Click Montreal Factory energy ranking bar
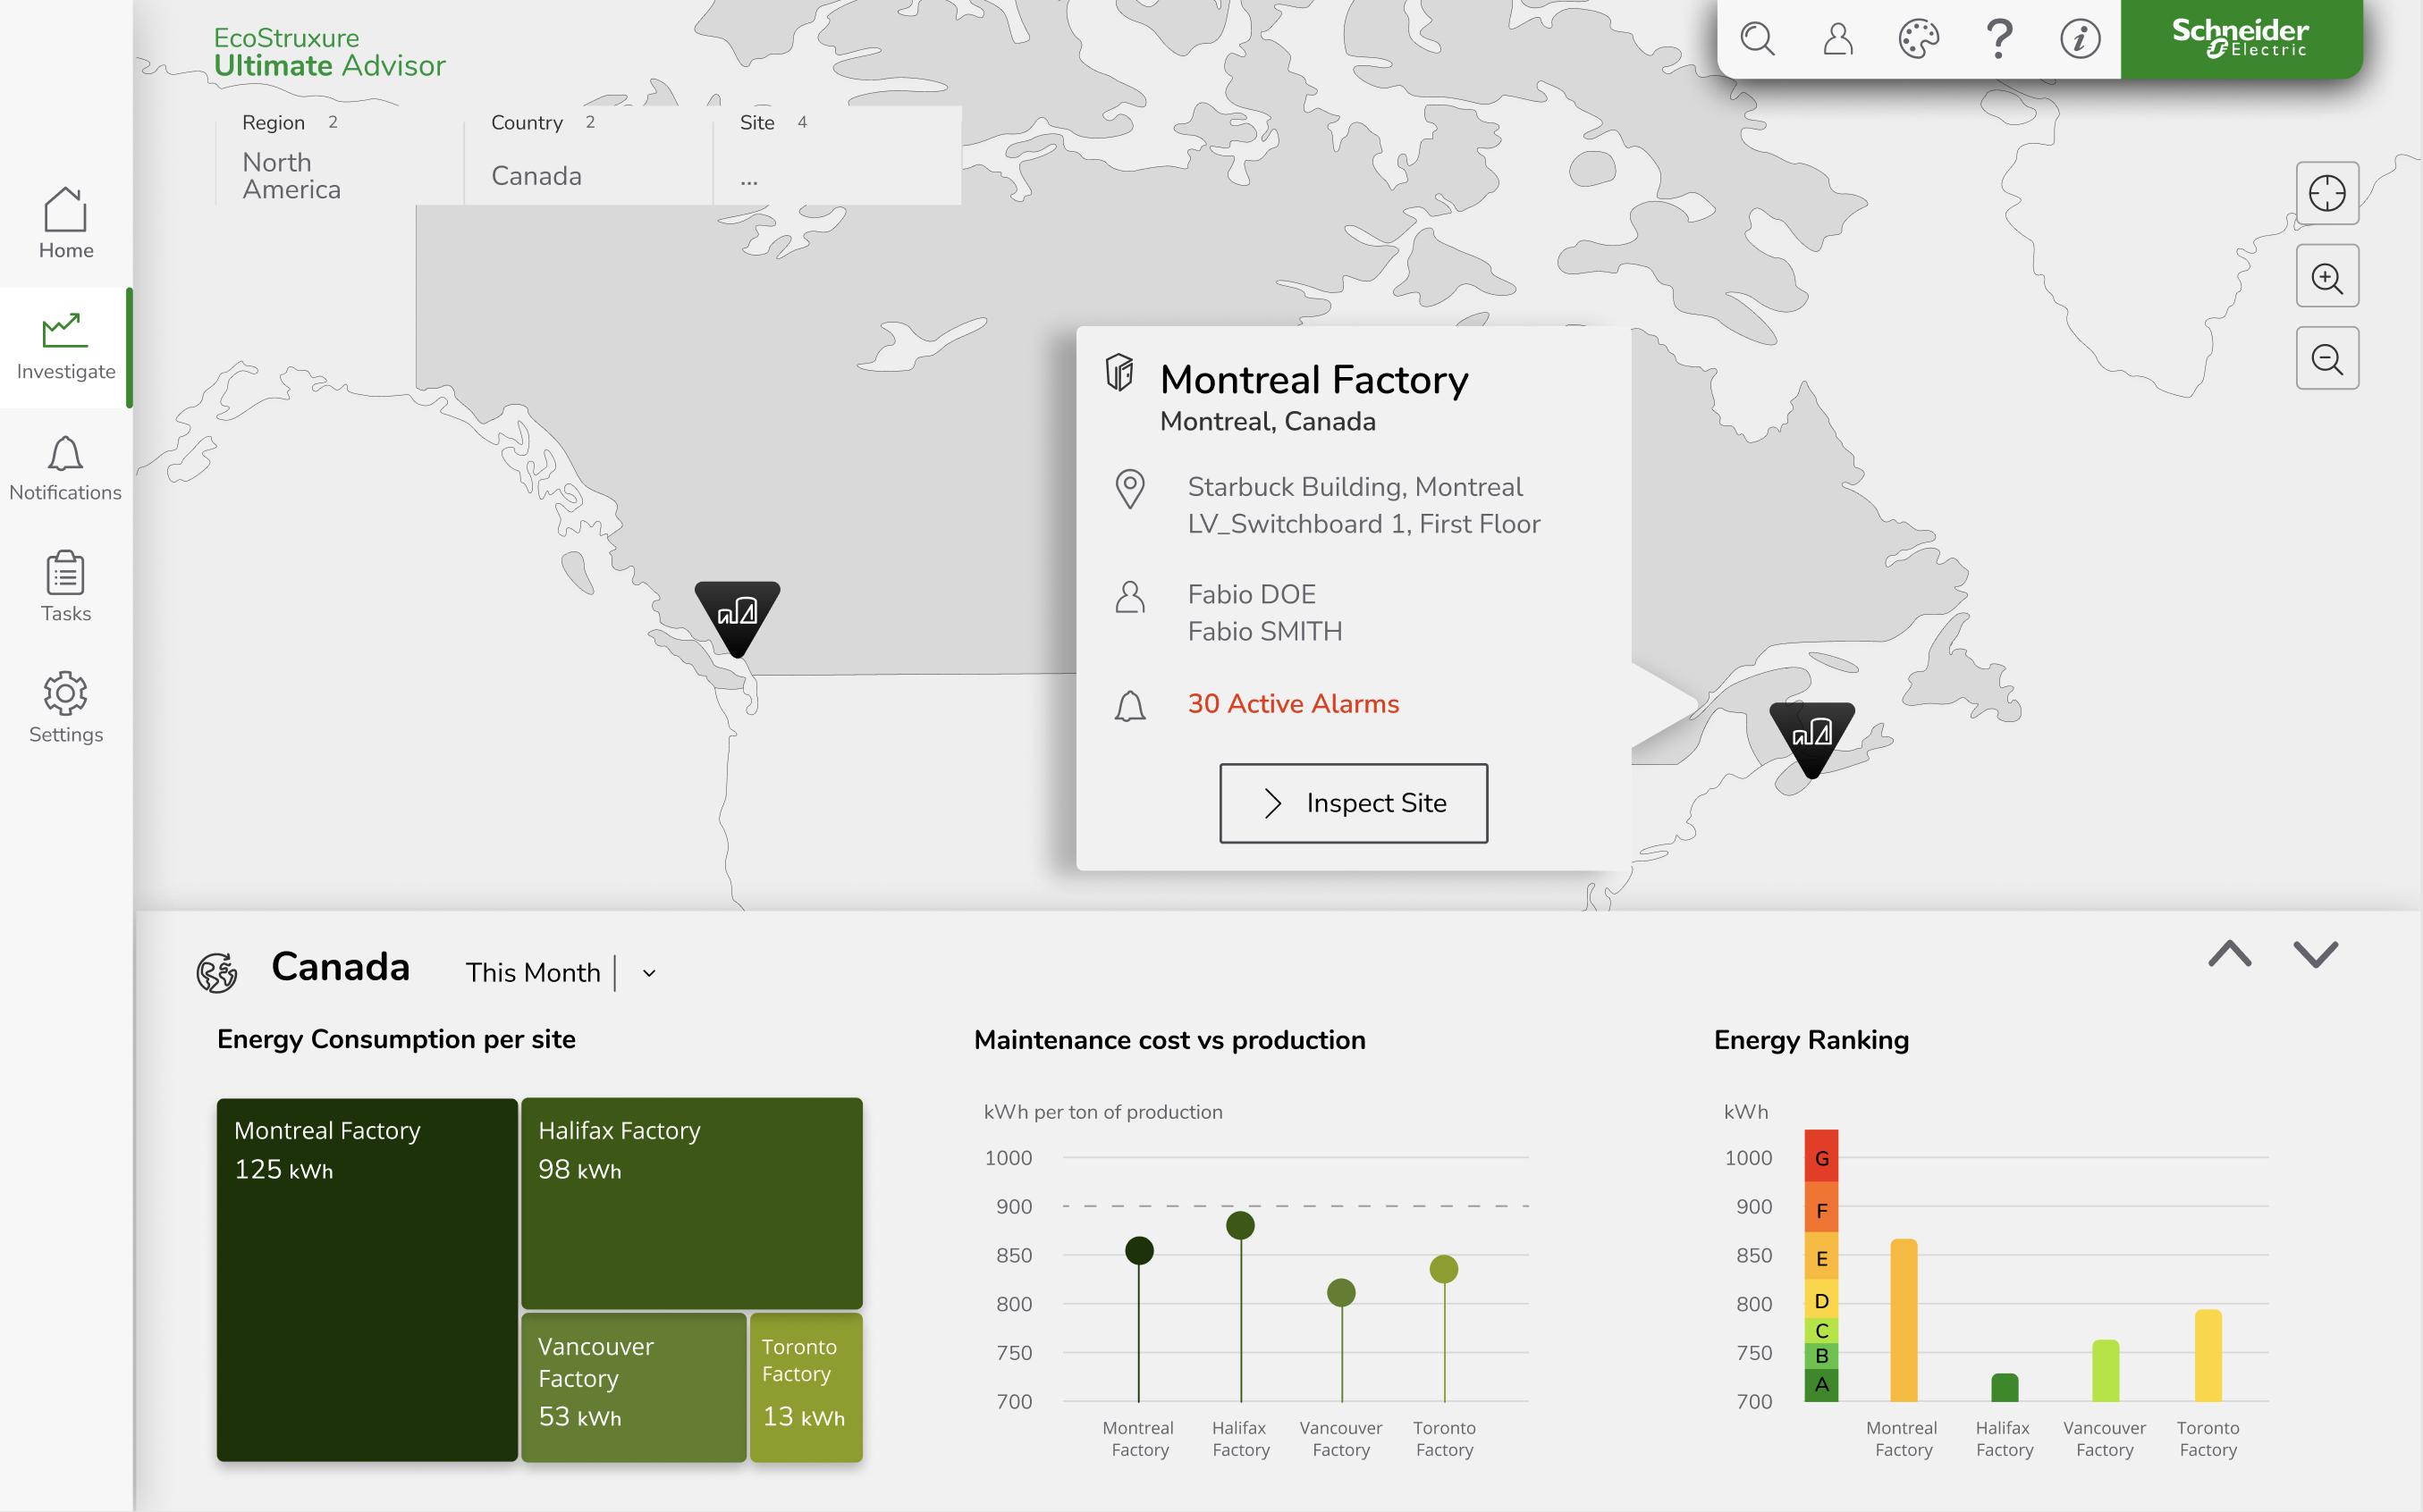Image resolution: width=2423 pixels, height=1512 pixels. (1904, 1320)
